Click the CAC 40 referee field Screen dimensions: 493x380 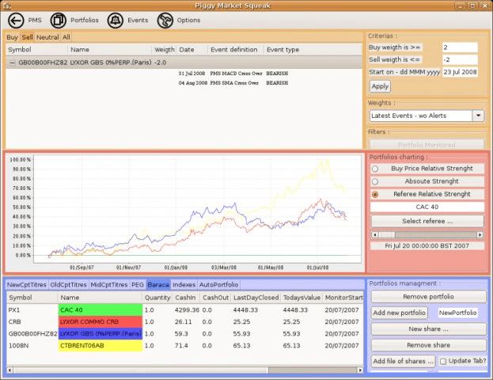point(427,207)
